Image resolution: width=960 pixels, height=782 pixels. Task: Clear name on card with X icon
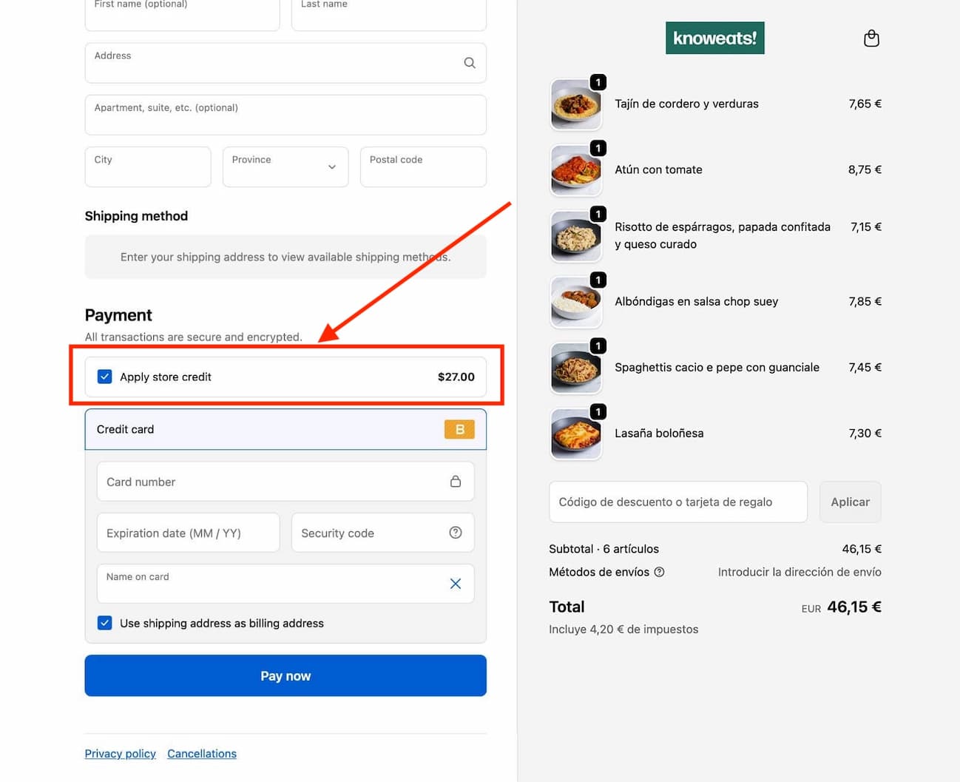456,584
